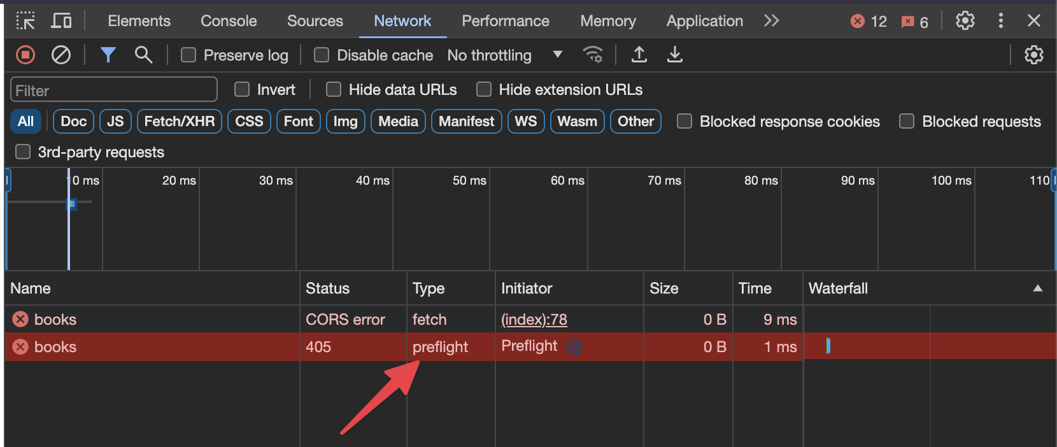Export HAR file with download icon
This screenshot has height=447, width=1057.
[675, 55]
